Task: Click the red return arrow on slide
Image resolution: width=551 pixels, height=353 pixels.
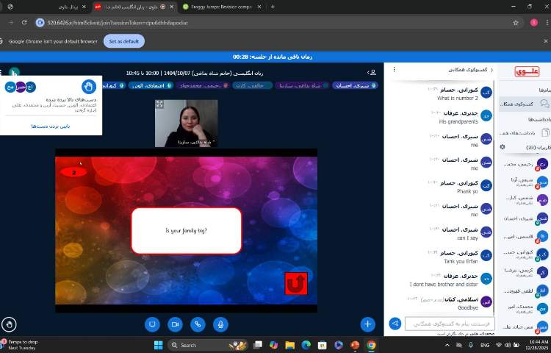Action: click(x=296, y=283)
